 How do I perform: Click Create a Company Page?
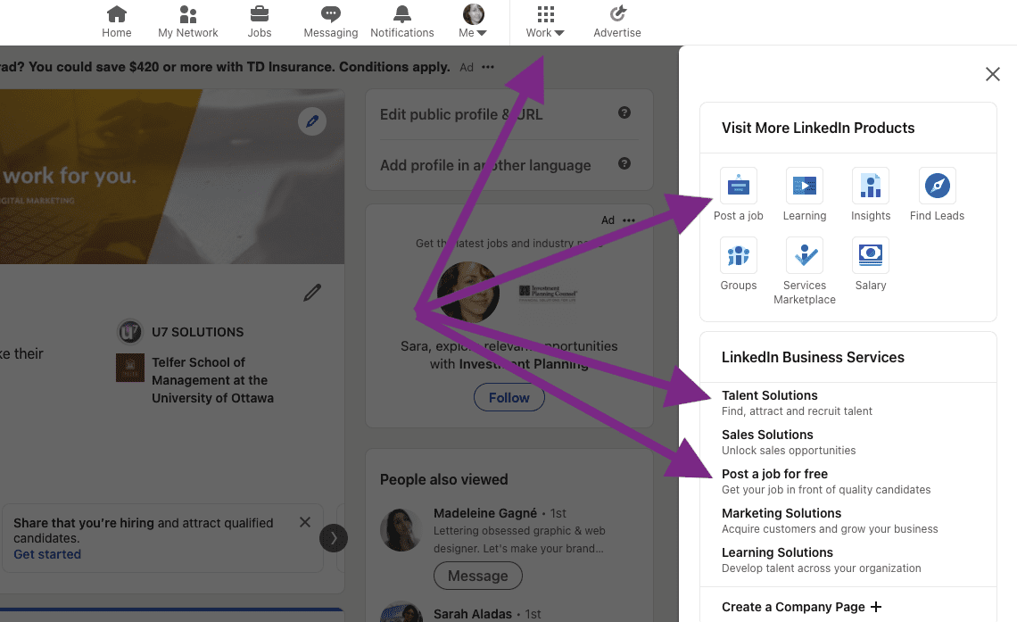point(802,607)
